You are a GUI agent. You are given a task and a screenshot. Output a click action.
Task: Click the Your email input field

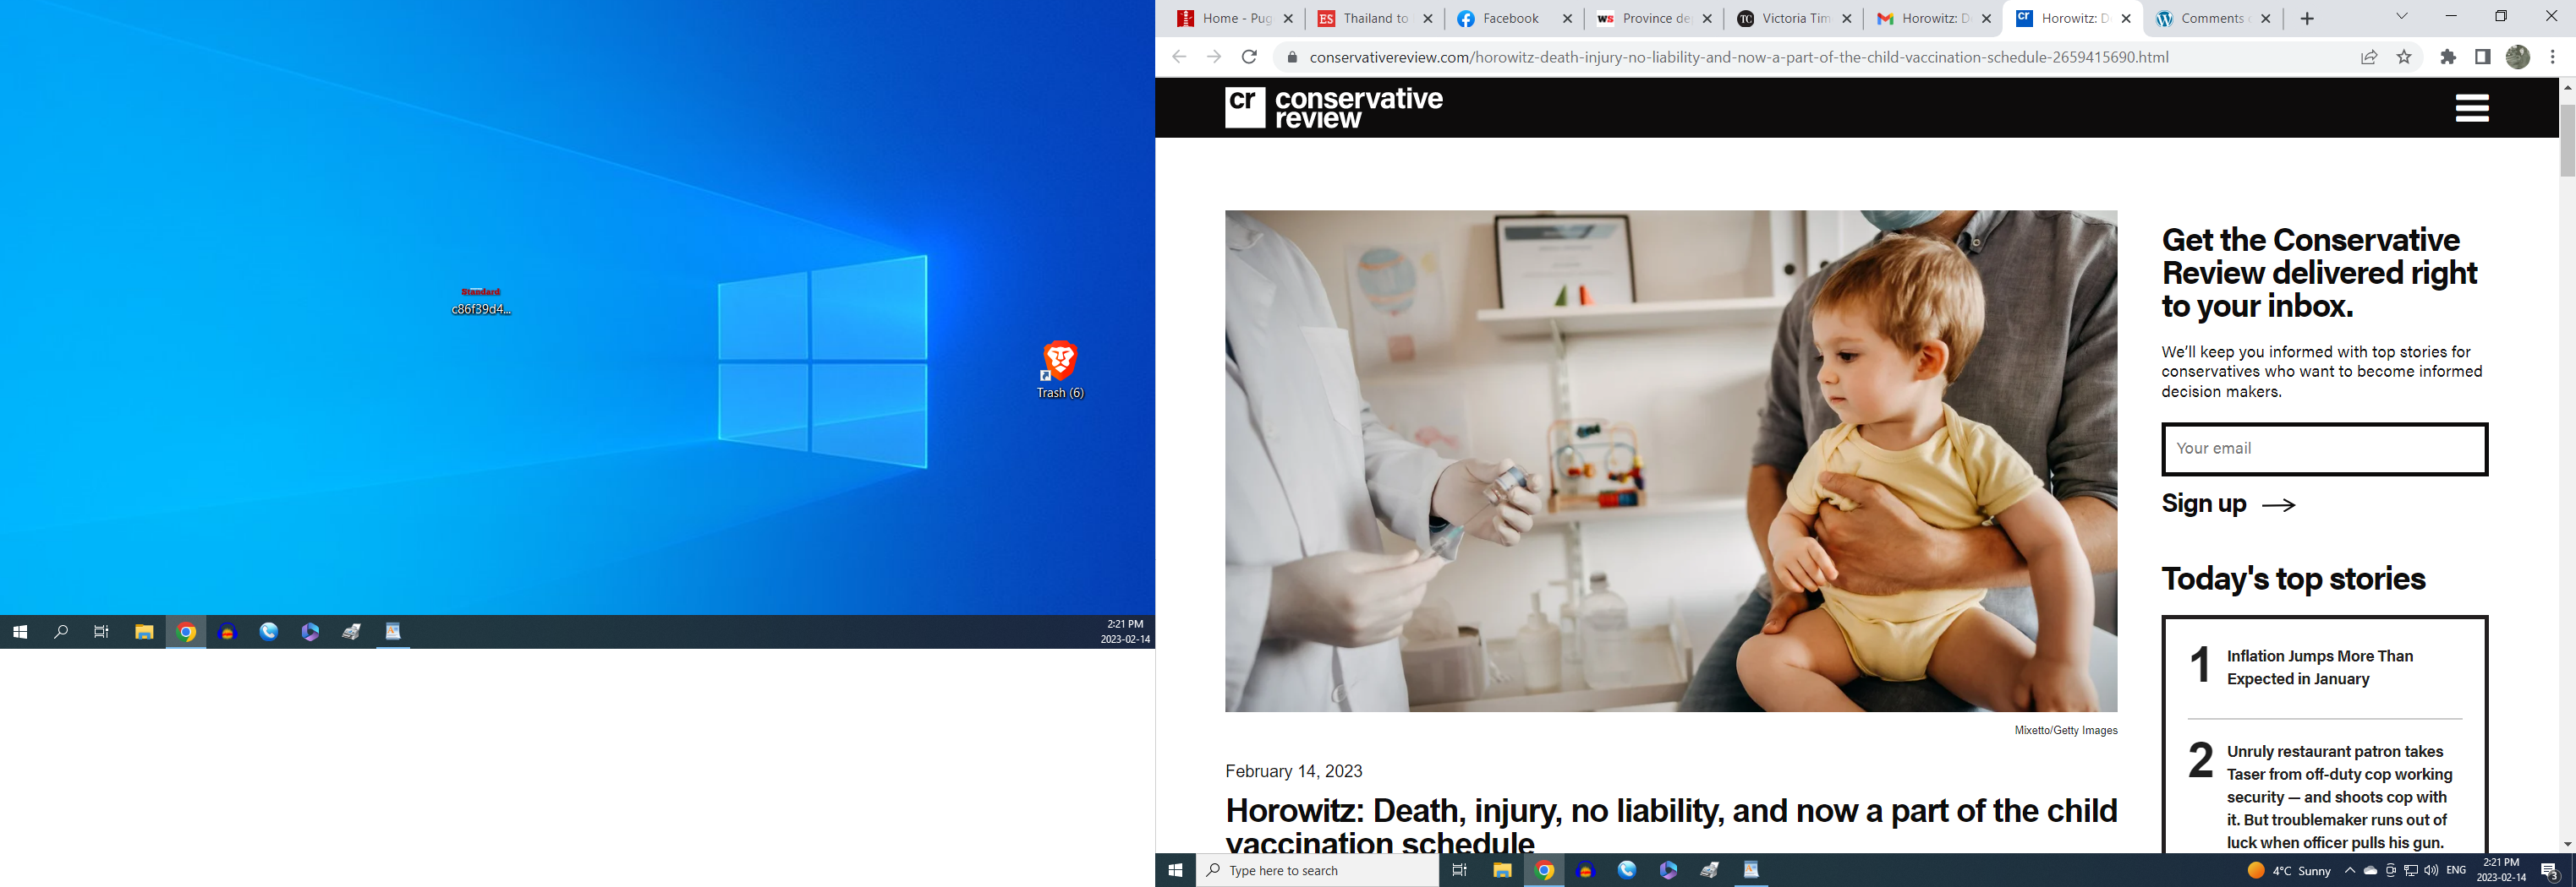pos(2324,449)
